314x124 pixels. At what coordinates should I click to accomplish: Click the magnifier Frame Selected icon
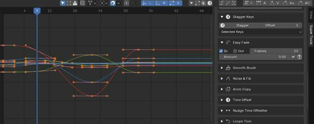point(203,3)
